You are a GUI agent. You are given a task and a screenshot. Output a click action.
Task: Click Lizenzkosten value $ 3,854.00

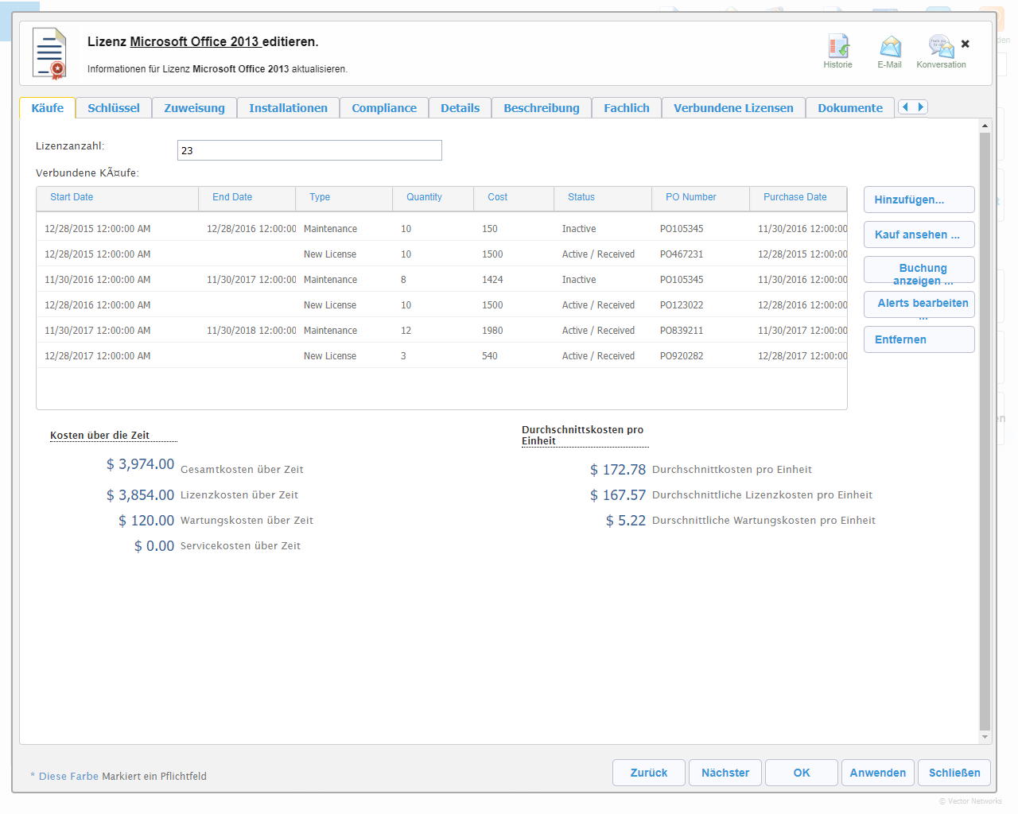tap(140, 495)
